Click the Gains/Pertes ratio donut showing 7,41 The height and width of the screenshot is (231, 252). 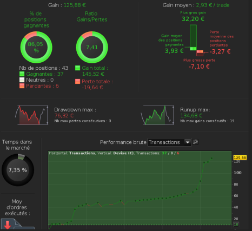92,47
